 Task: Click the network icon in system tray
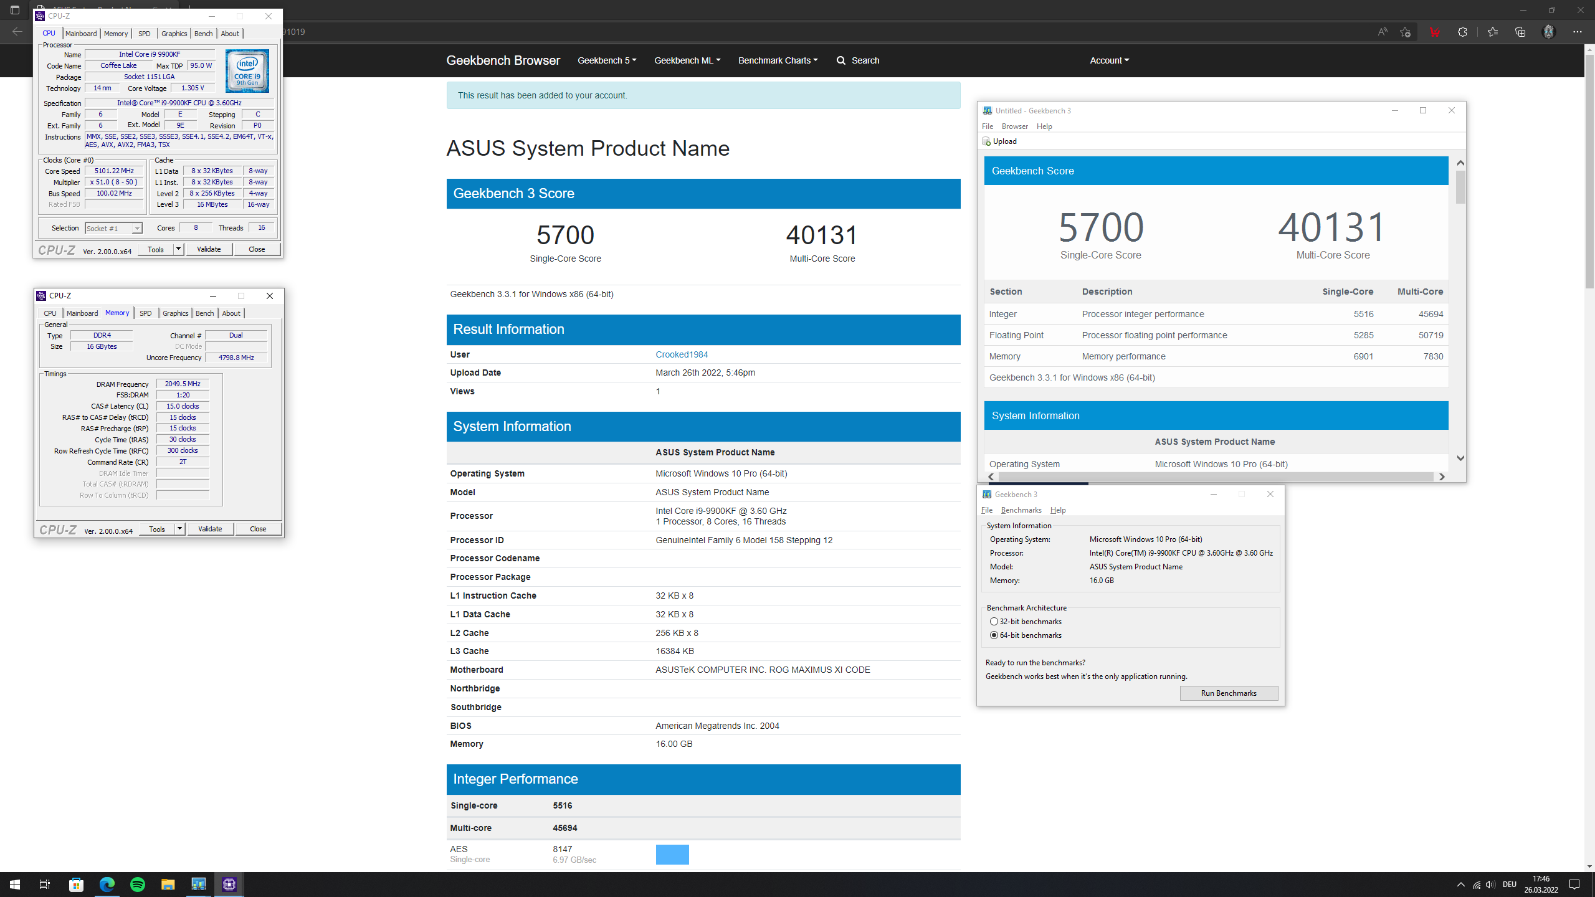pyautogui.click(x=1476, y=885)
